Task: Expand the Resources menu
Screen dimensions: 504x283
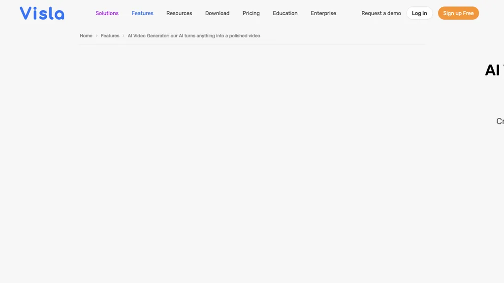Action: tap(179, 13)
